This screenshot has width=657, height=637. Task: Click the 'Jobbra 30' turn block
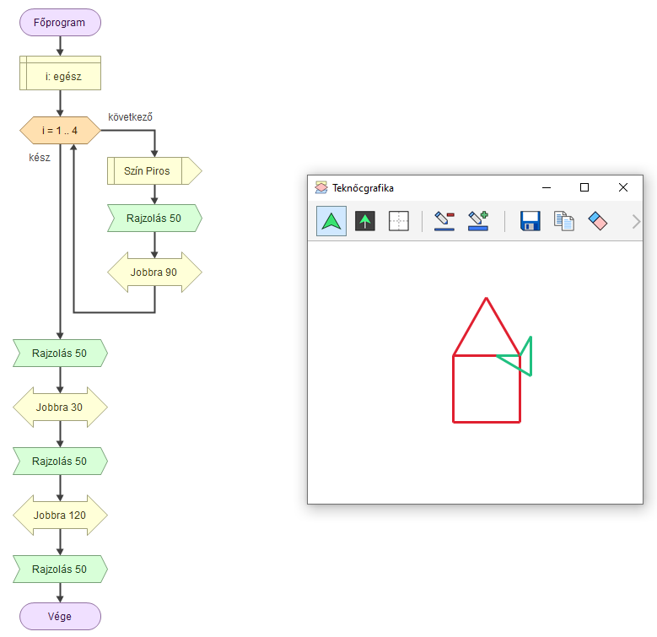point(60,408)
